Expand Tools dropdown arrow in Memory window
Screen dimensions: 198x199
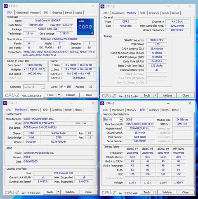click(x=156, y=95)
